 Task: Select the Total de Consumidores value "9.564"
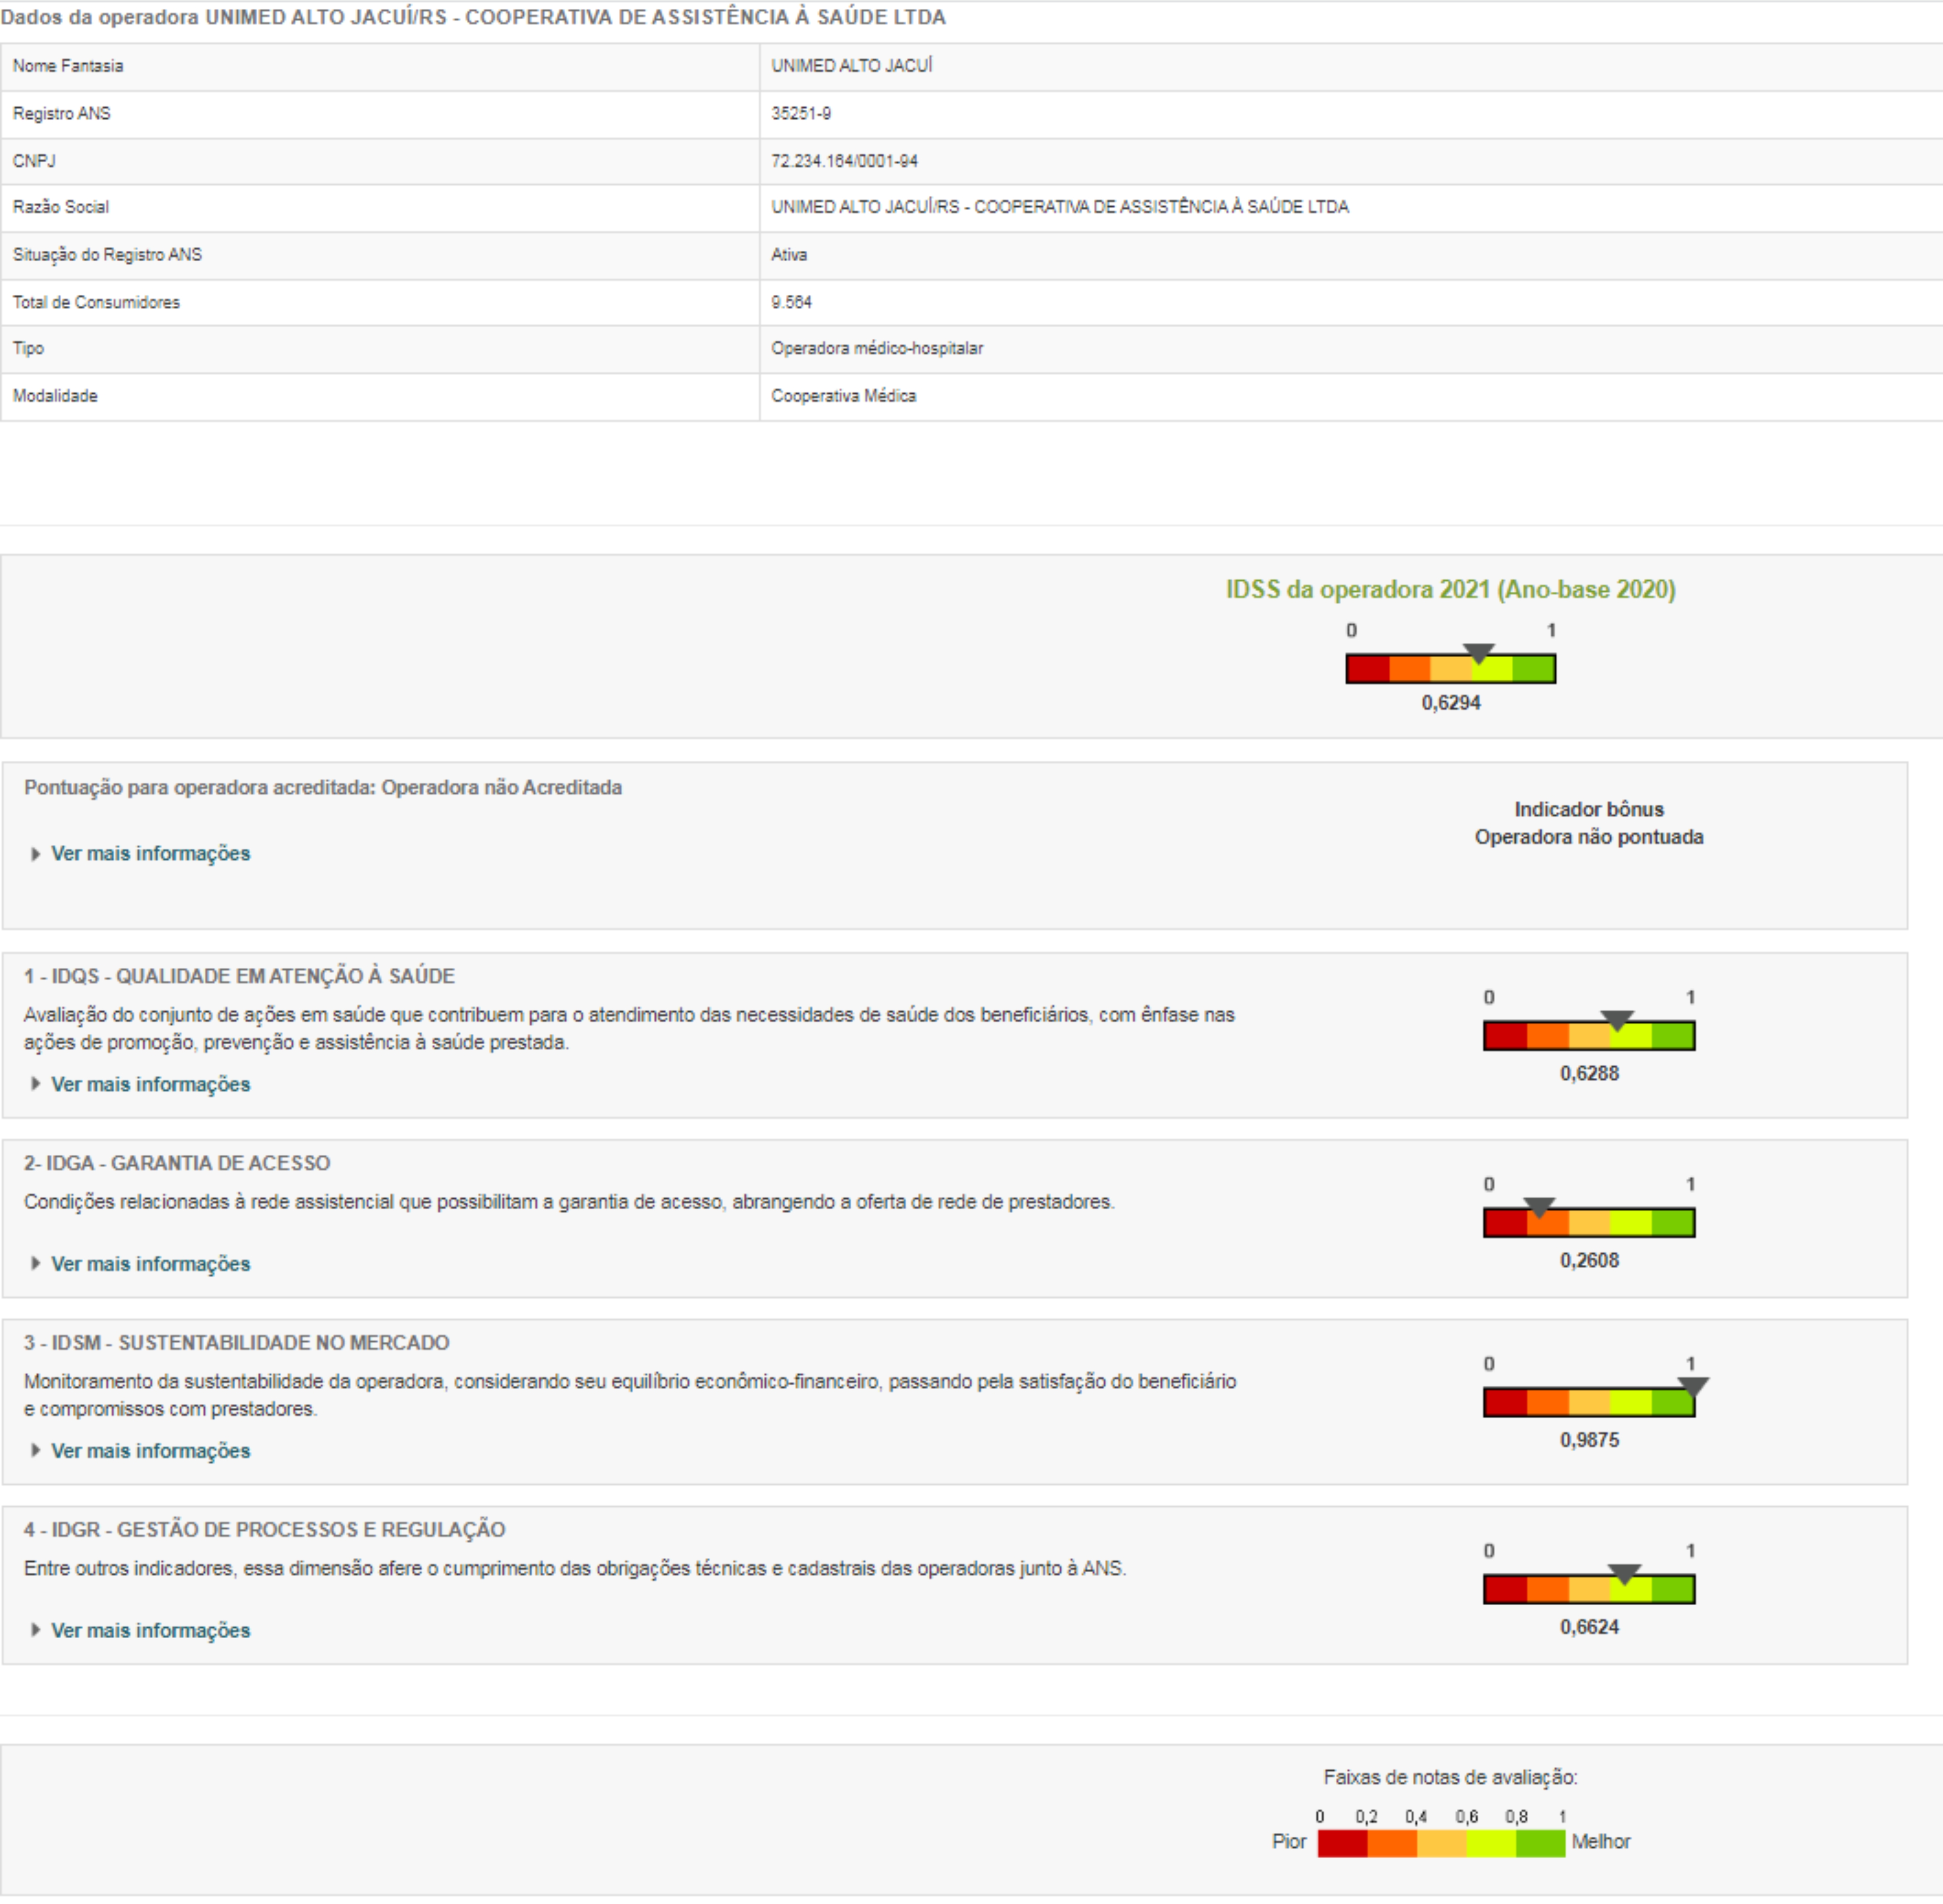(x=792, y=302)
